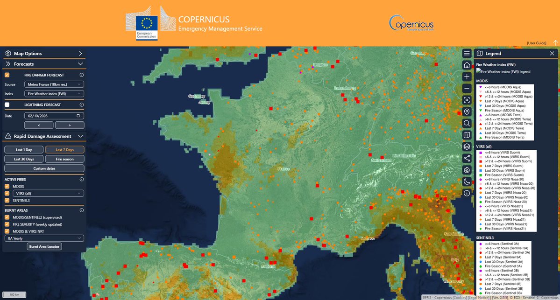
Task: Select Fire season period
Action: [64, 159]
